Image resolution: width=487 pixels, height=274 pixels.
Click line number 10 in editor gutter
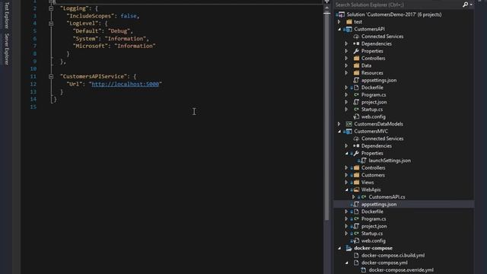pos(33,69)
